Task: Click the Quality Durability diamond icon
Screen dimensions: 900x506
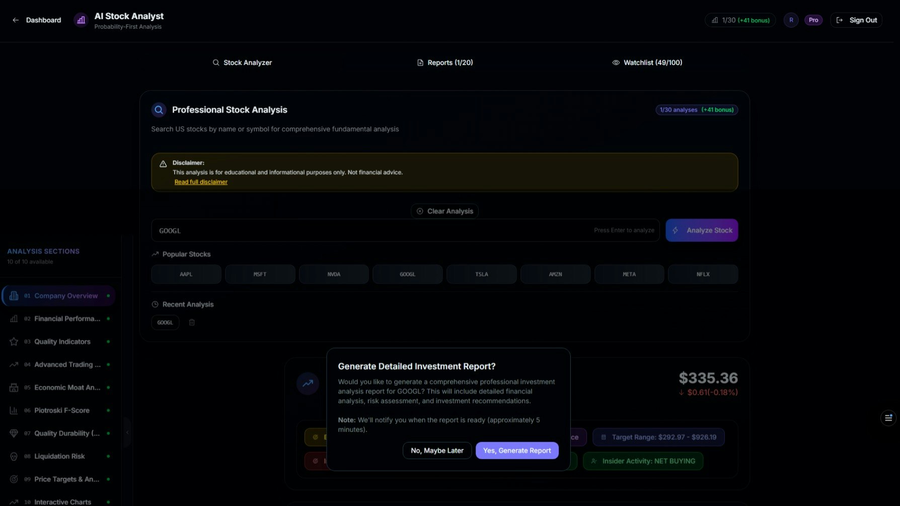Action: click(14, 433)
